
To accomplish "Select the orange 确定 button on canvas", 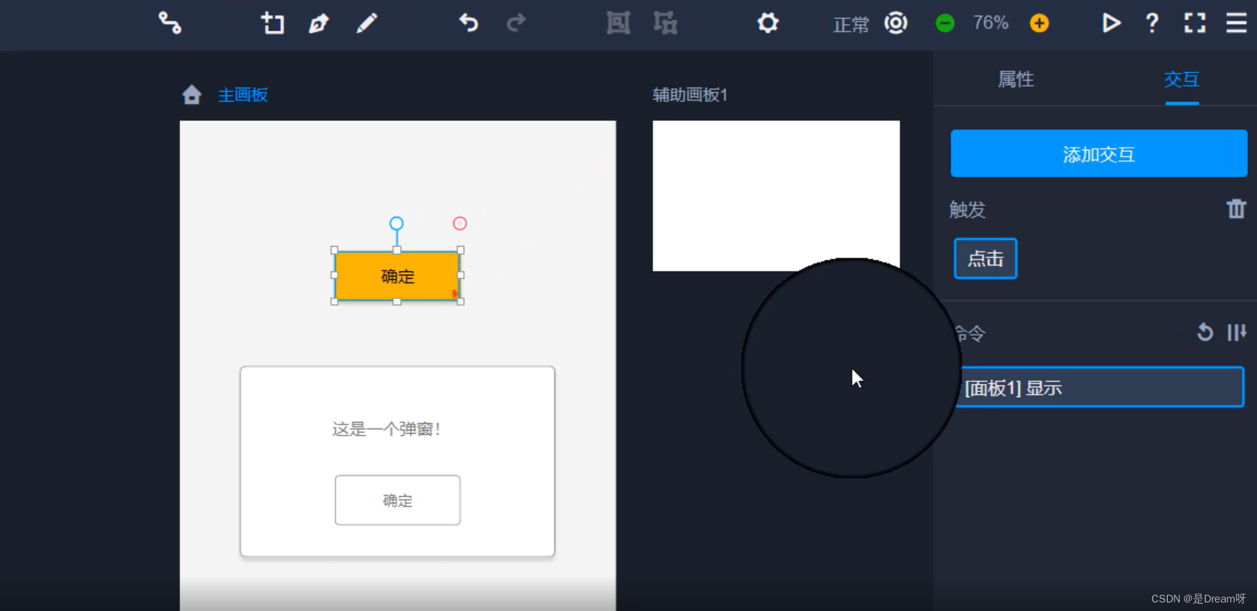I will tap(397, 276).
